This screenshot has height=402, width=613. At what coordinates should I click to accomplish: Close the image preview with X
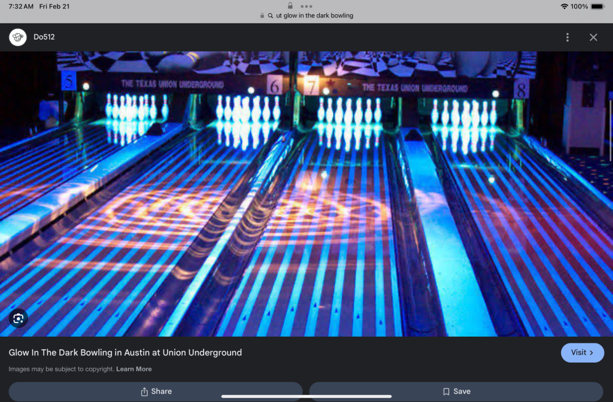click(593, 37)
